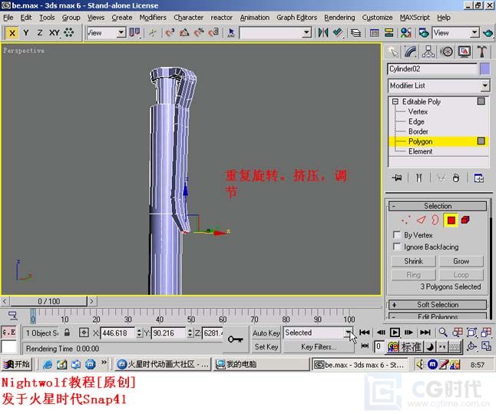Click the Quick Render teapot icon
This screenshot has width=496, height=414.
pos(488,33)
